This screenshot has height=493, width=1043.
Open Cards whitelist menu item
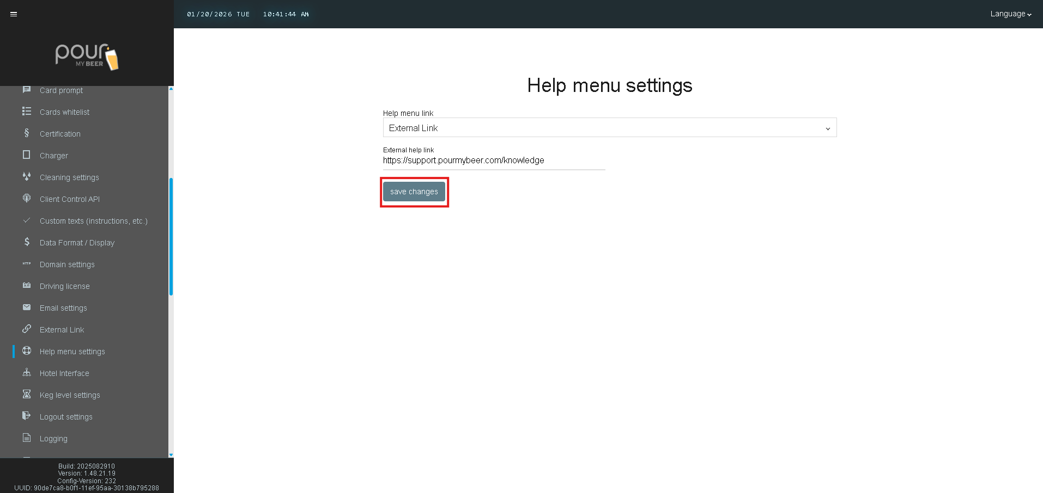[64, 112]
